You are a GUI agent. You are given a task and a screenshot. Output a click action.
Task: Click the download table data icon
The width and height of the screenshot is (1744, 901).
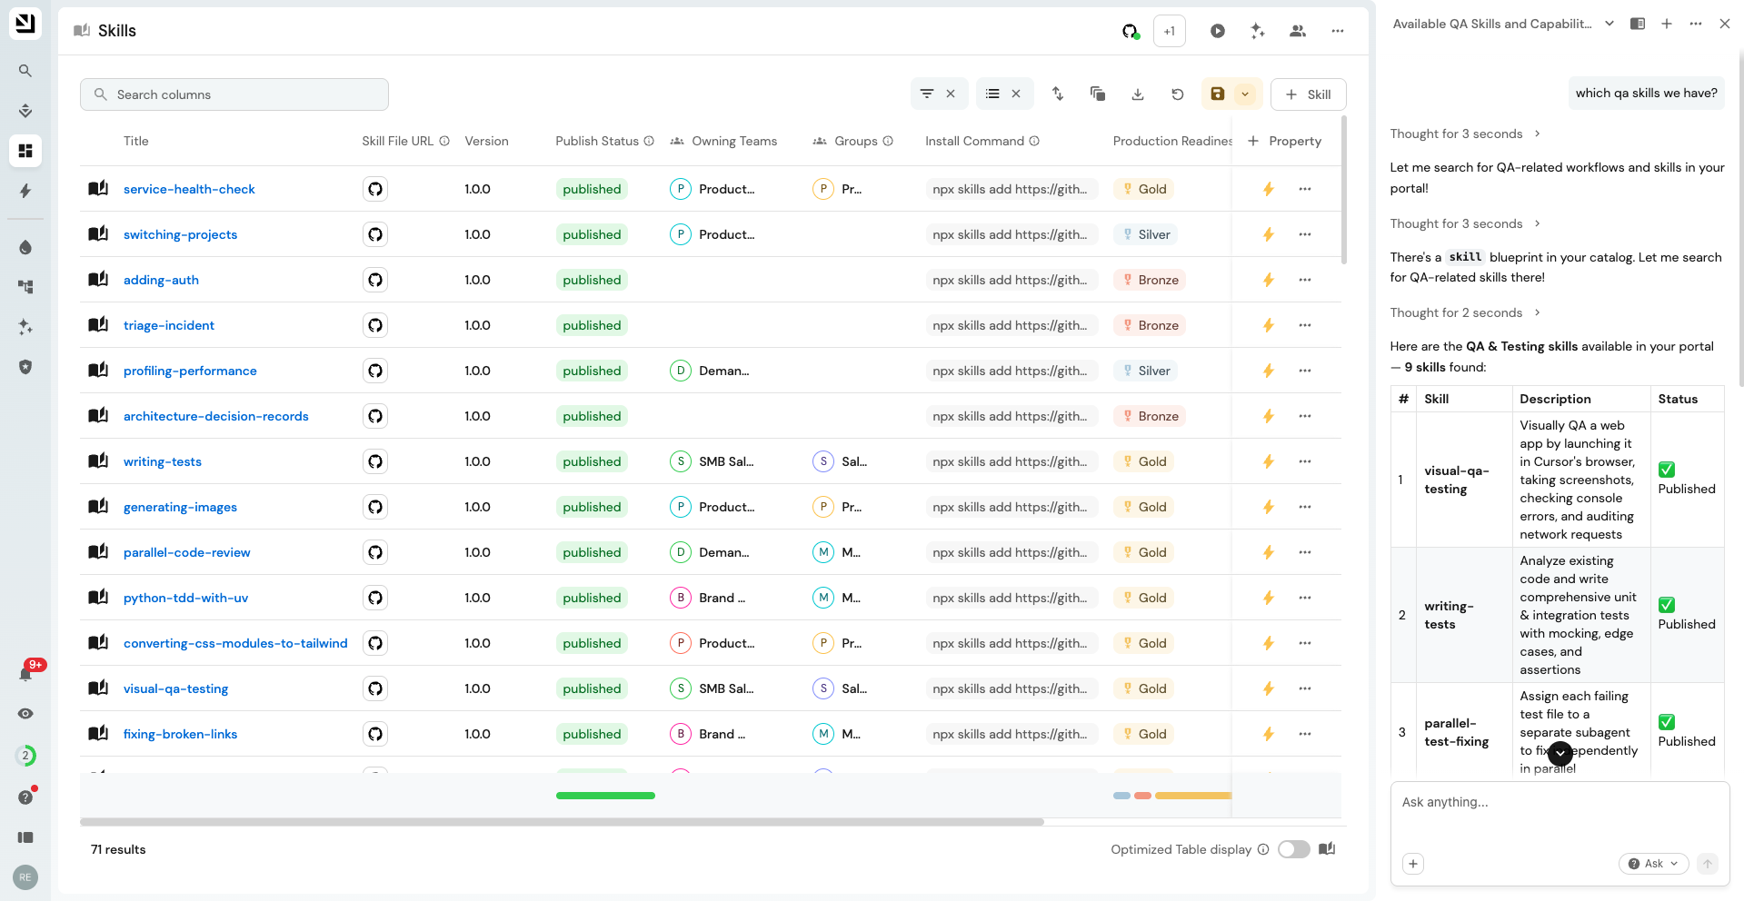1138,94
